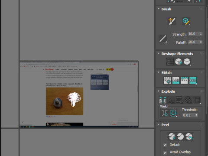Click Break icon in Explode rollout
Image resolution: width=208 pixels, height=156 pixels.
[162, 100]
